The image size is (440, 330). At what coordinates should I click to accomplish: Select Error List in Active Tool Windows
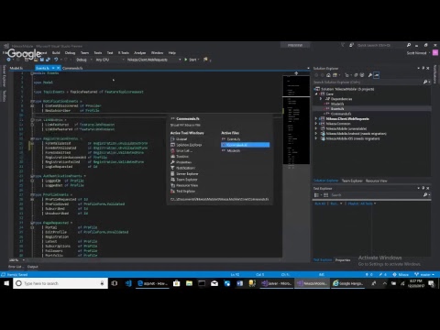click(183, 150)
